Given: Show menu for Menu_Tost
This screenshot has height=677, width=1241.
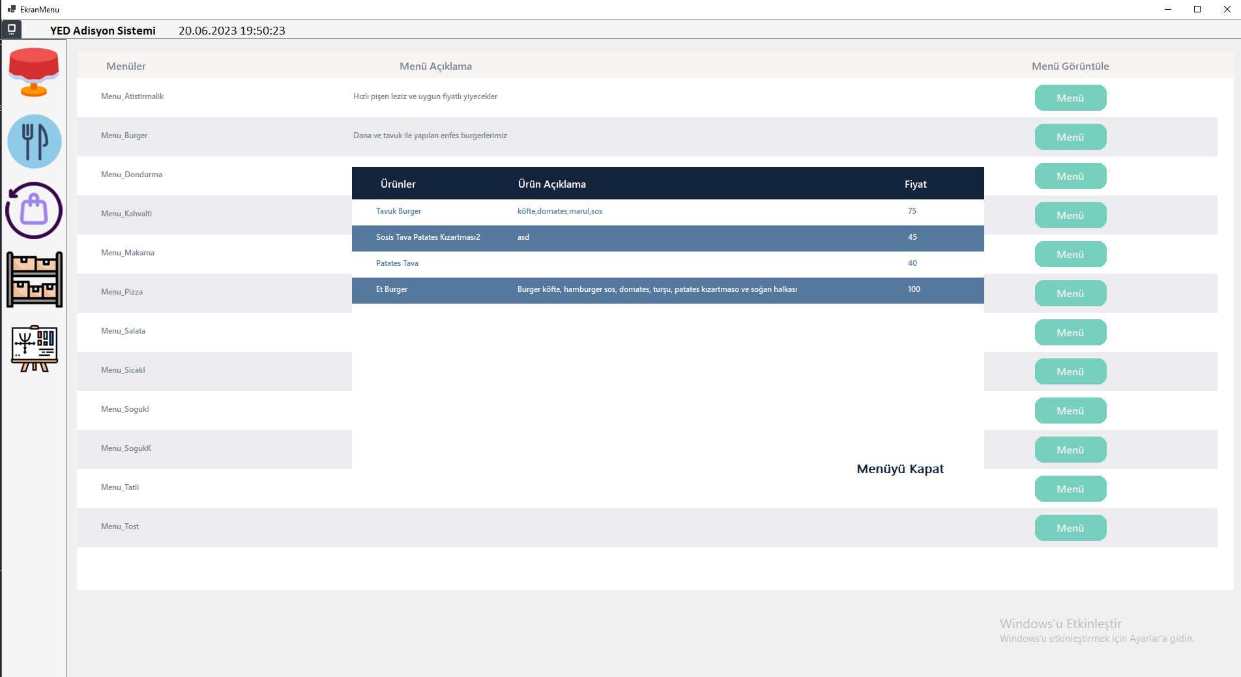Looking at the screenshot, I should (1070, 528).
